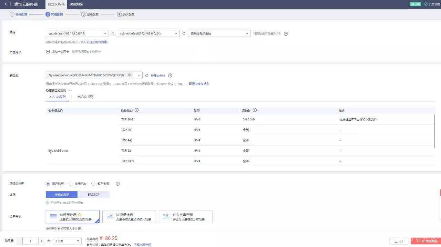This screenshot has width=441, height=247.
Task: Refresh the VPC list next to vpc-default
Action: (x=113, y=34)
